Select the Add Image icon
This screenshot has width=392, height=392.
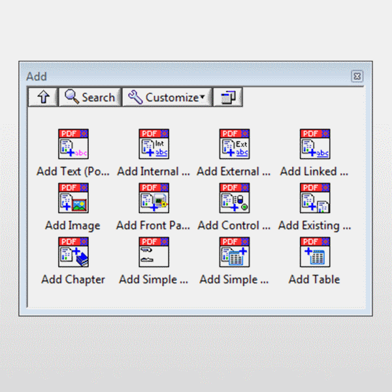(x=73, y=198)
